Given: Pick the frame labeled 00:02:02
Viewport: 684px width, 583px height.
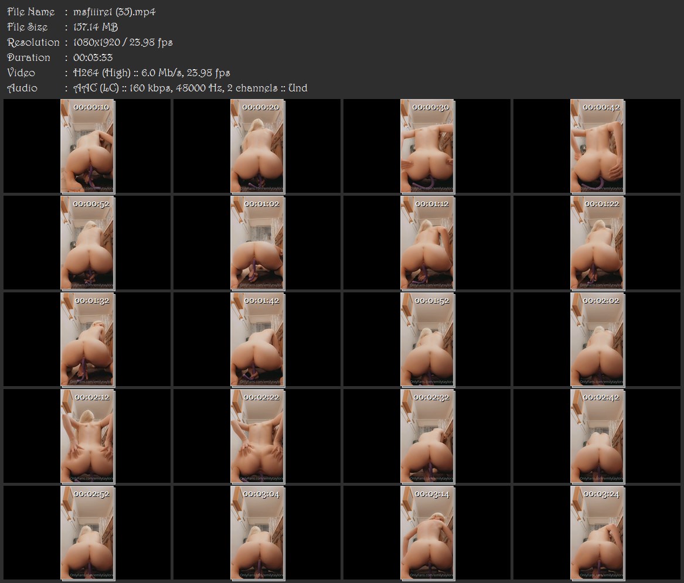Looking at the screenshot, I should [x=597, y=340].
